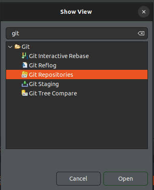
Task: Click the Git Repositories icon
Action: point(24,74)
